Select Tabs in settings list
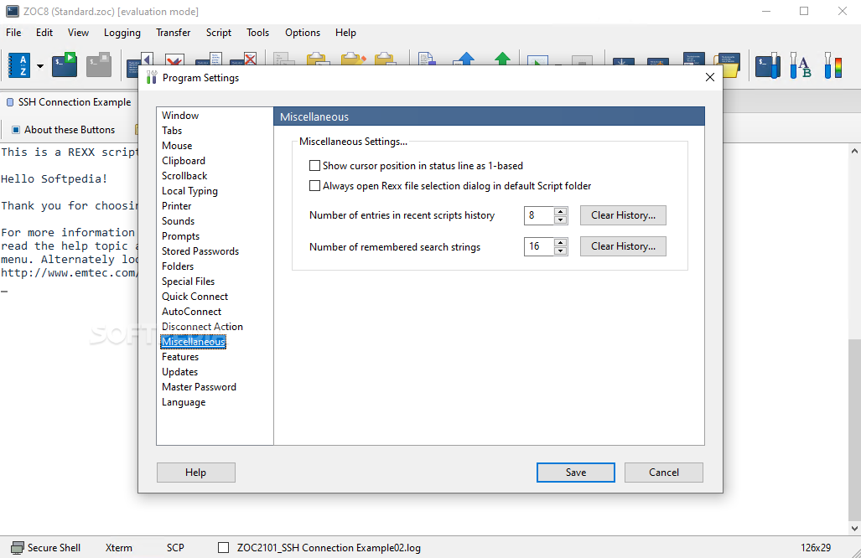Viewport: 861px width, 558px height. pyautogui.click(x=172, y=131)
